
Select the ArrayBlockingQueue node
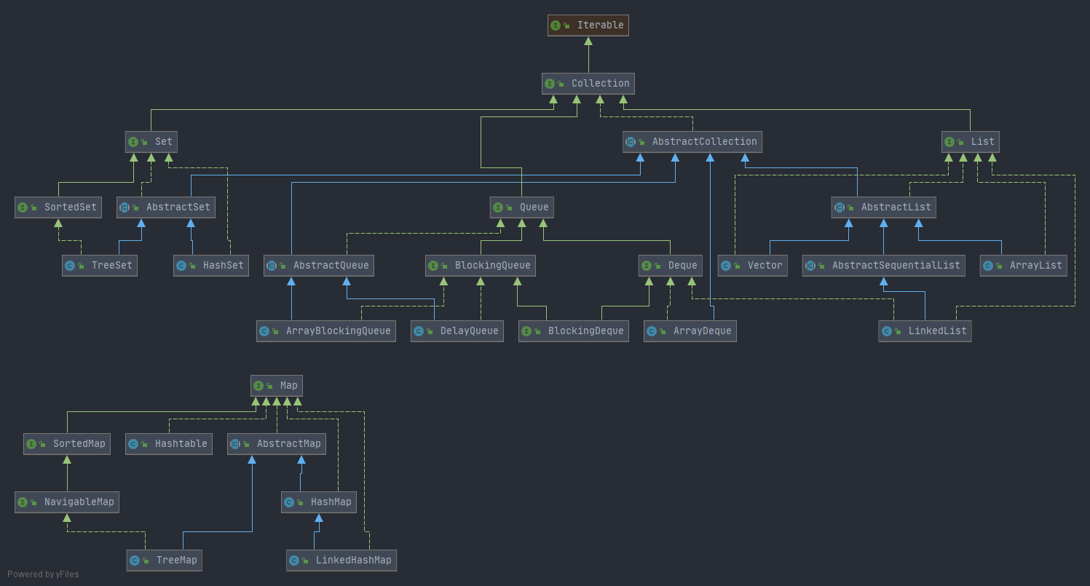point(326,331)
